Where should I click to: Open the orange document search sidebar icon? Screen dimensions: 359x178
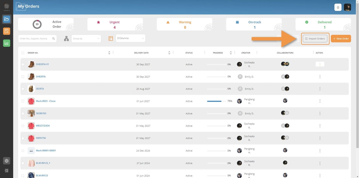click(7, 31)
